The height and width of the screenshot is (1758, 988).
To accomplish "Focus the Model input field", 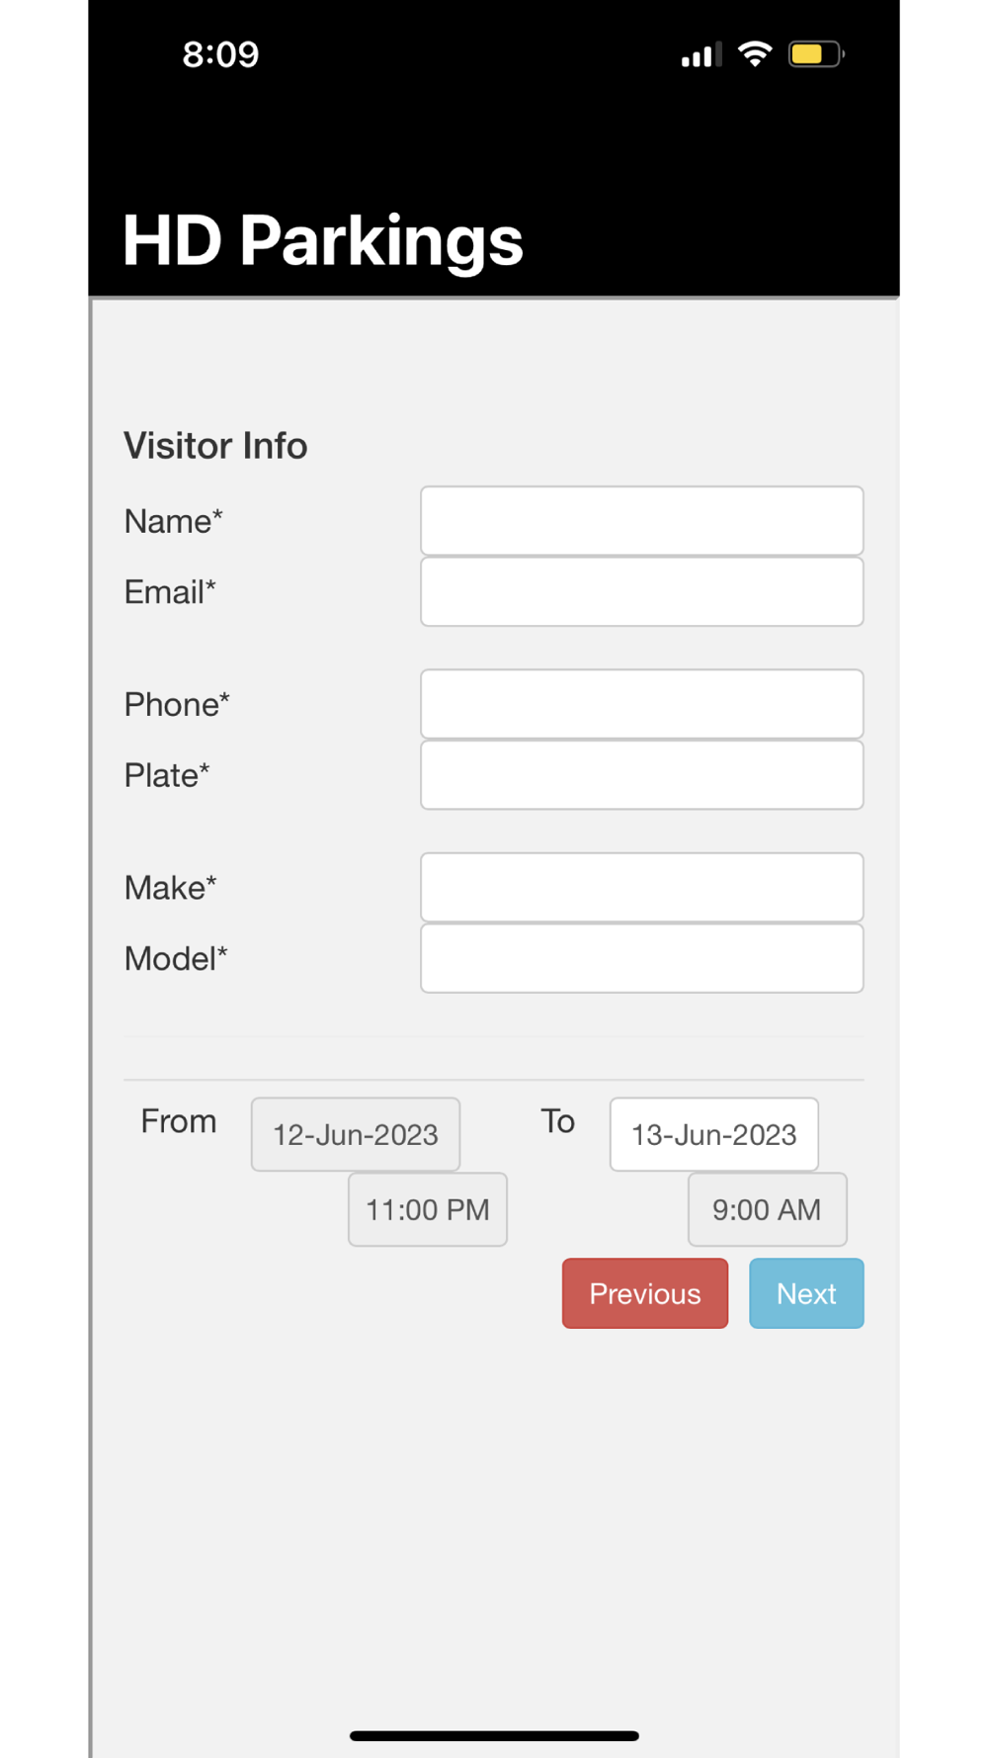I will [x=642, y=958].
